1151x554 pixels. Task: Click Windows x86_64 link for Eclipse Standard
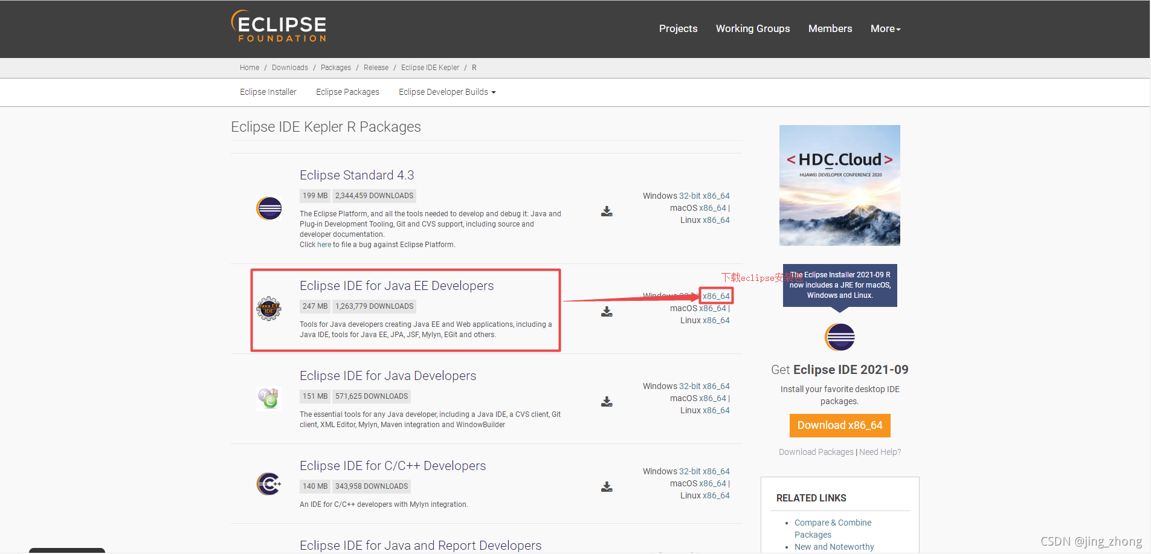click(x=716, y=196)
